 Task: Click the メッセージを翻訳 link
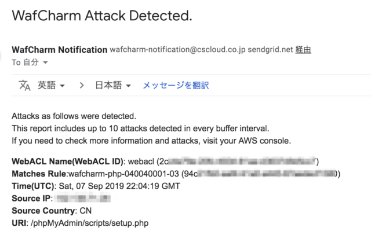176,85
